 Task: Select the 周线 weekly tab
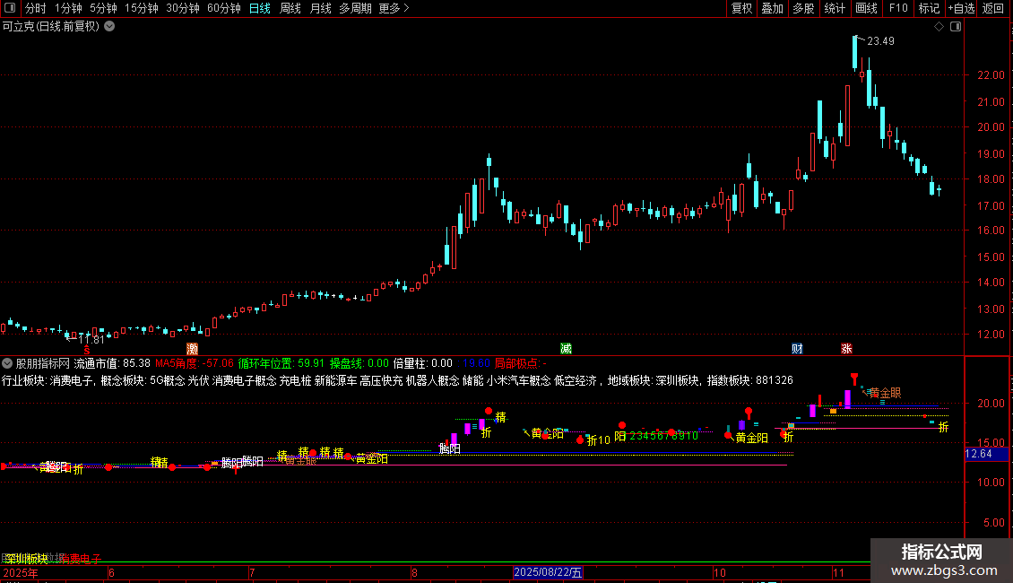coord(290,8)
